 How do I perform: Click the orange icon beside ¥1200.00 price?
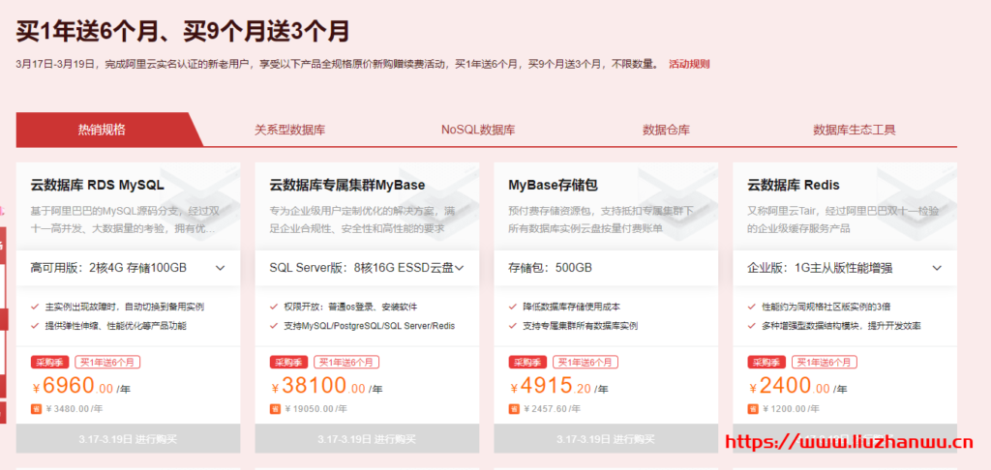click(753, 409)
